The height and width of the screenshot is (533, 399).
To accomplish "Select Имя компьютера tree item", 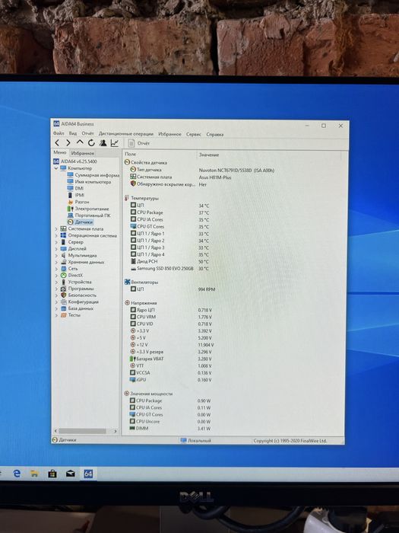I will [x=89, y=182].
